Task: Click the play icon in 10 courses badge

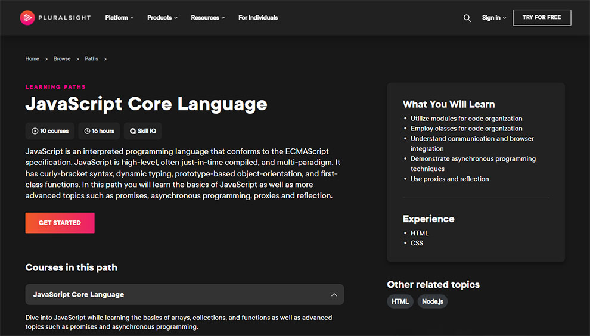Action: (x=35, y=131)
